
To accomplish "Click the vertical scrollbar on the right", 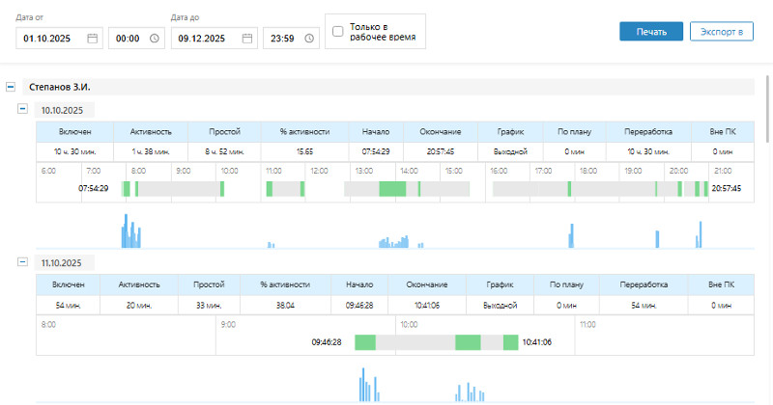I will tap(768, 106).
